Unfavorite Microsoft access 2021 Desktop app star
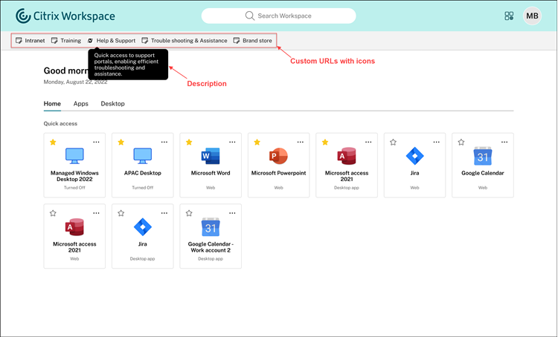This screenshot has width=558, height=337. coord(325,143)
